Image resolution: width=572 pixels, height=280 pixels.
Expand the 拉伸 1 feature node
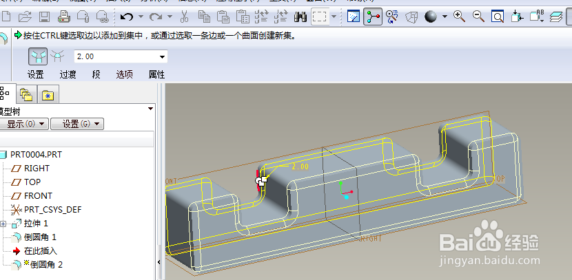click(x=4, y=224)
